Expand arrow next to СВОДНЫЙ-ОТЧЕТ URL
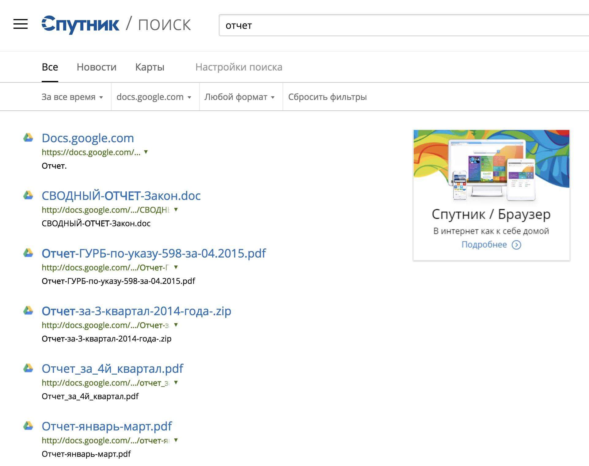Viewport: 589px width, 466px height. 176,209
